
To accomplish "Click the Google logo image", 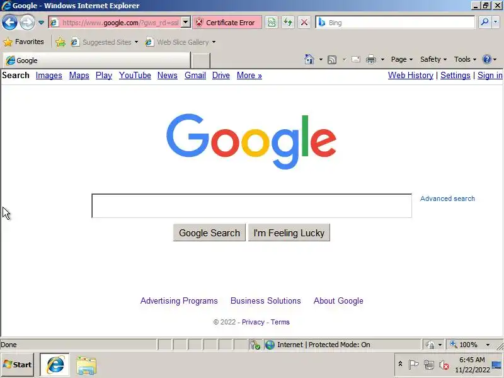I will pyautogui.click(x=251, y=141).
